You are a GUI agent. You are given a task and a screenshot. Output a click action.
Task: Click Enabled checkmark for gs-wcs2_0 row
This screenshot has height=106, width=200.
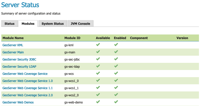116,95
